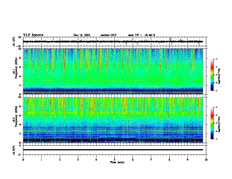The width and height of the screenshot is (232, 179).
Task: Click the "-3" label on ch.1 colorbar
Action: coord(216,59)
